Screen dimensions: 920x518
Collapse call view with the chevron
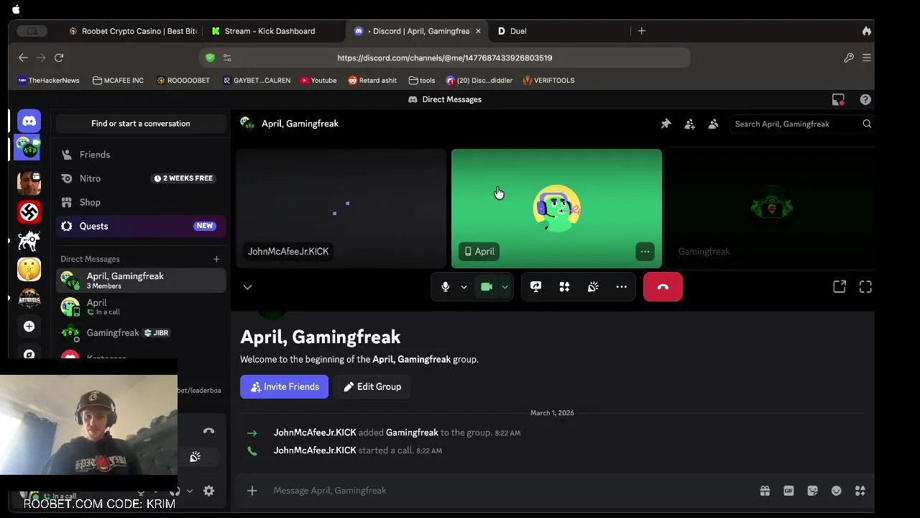pos(247,287)
